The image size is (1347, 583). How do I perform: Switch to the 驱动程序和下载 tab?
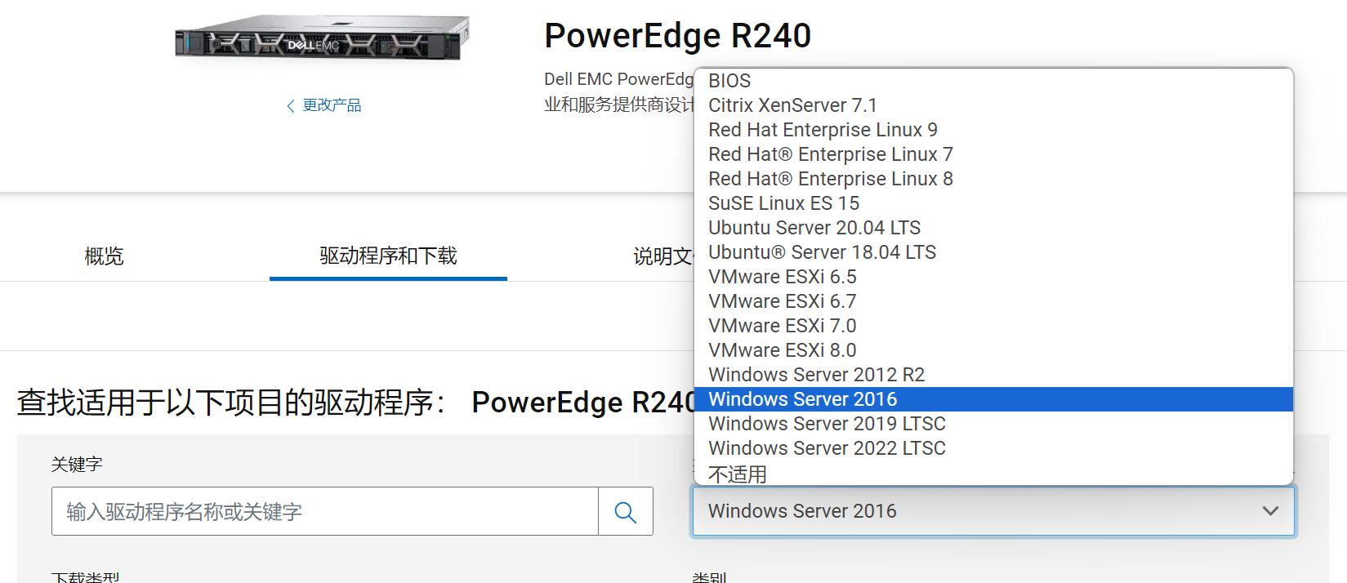tap(388, 256)
